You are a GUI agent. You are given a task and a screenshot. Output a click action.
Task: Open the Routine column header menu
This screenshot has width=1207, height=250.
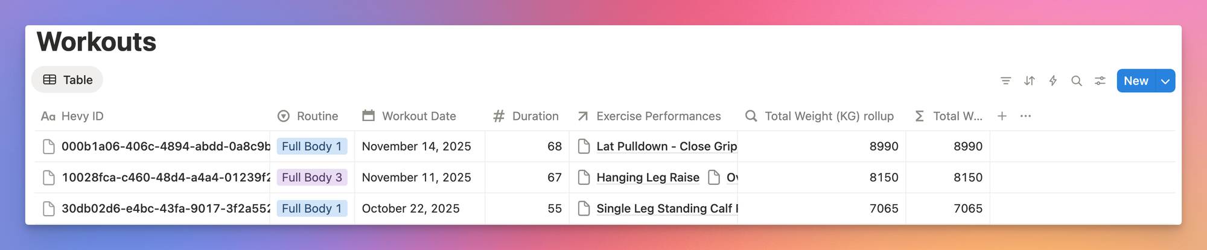coord(308,116)
